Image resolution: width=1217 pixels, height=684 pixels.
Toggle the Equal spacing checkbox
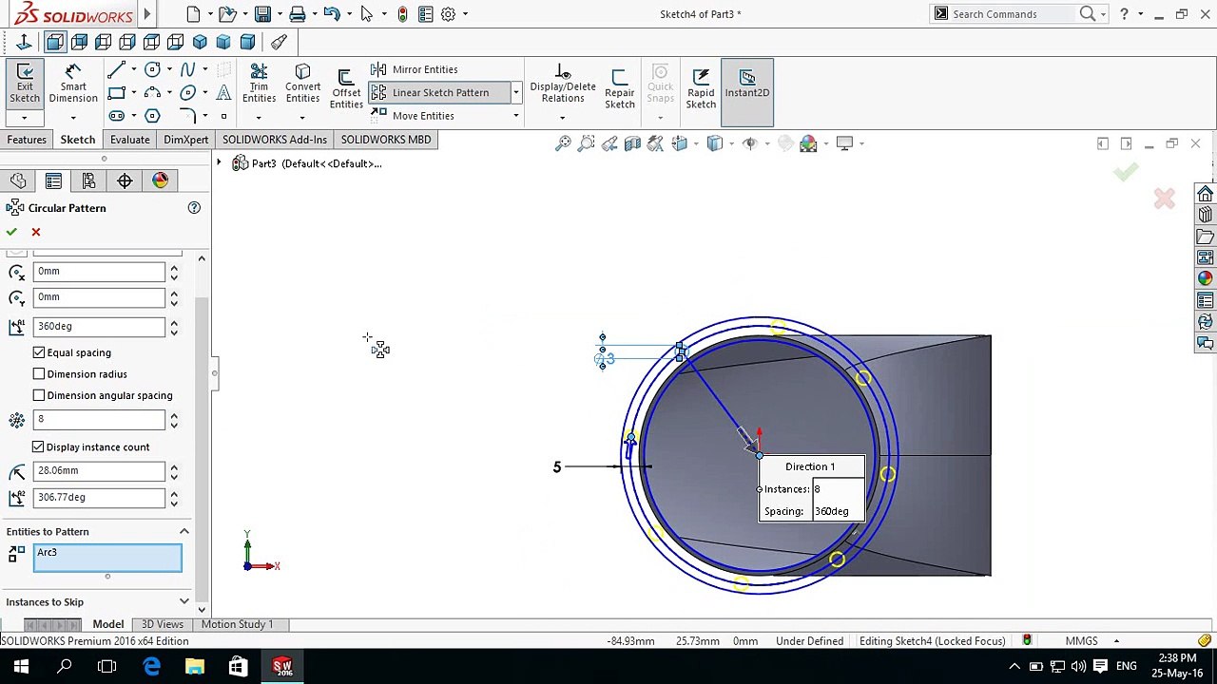(x=39, y=352)
